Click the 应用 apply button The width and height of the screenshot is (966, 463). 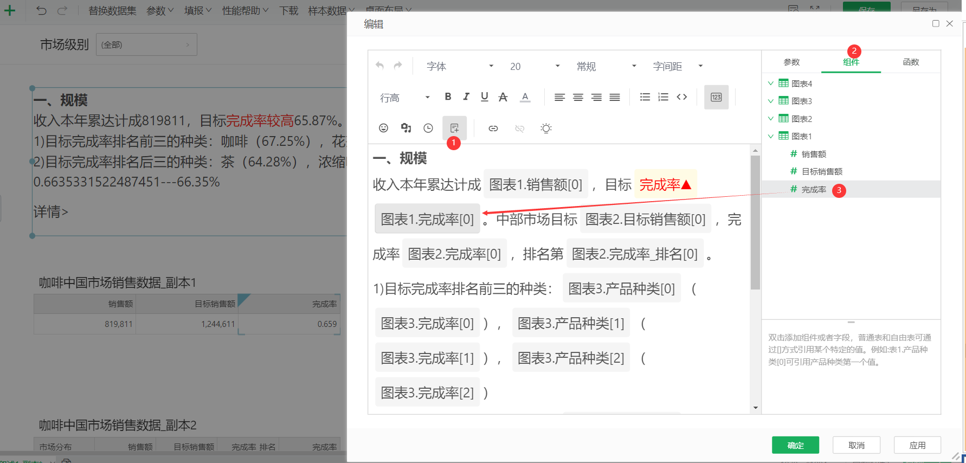coord(917,445)
